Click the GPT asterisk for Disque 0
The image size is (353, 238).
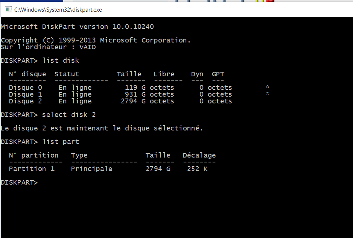point(267,88)
